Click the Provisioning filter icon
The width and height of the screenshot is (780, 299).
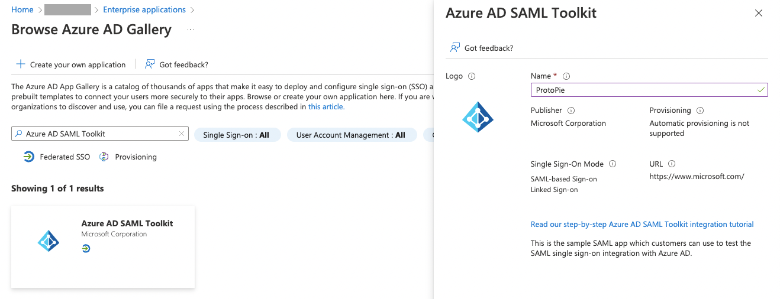click(104, 157)
